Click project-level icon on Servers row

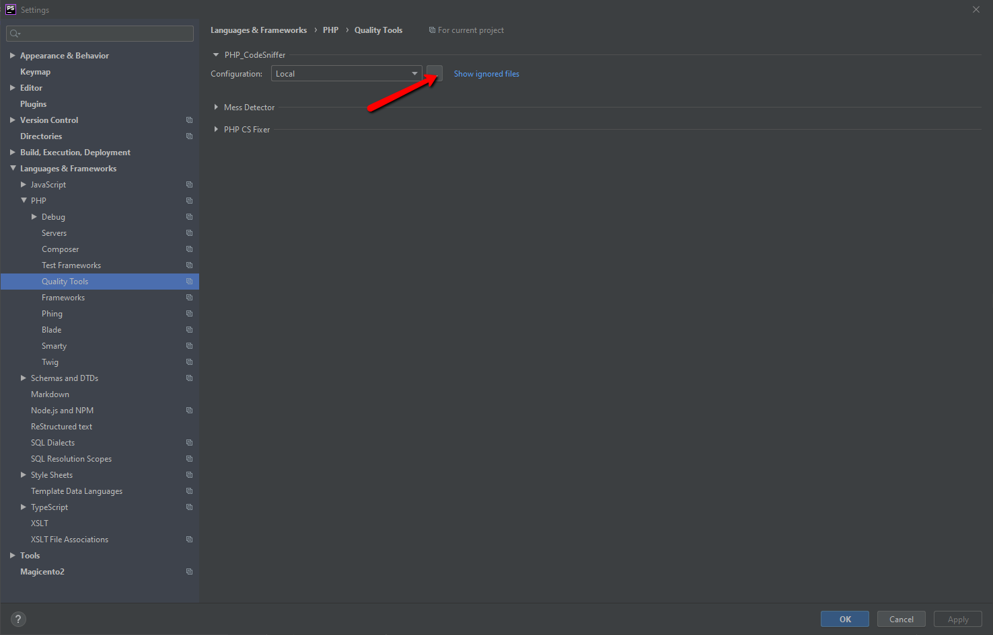tap(189, 233)
